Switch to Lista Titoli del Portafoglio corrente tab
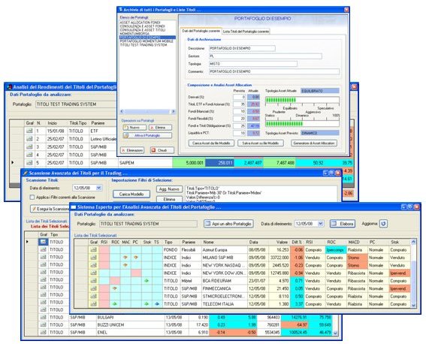This screenshot has width=426, height=344. point(246,32)
